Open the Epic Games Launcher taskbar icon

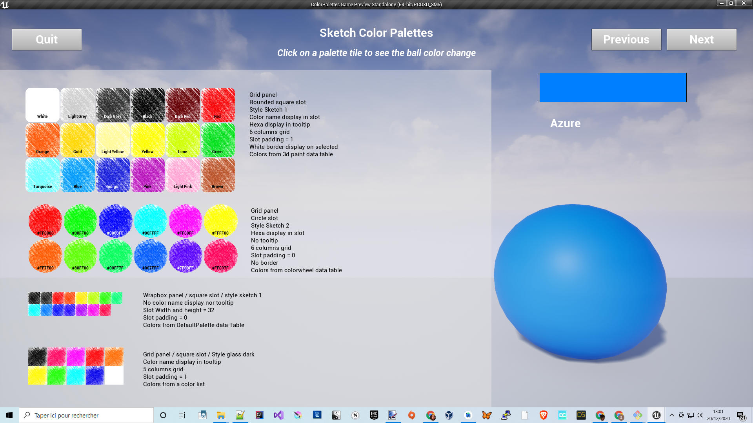click(374, 415)
